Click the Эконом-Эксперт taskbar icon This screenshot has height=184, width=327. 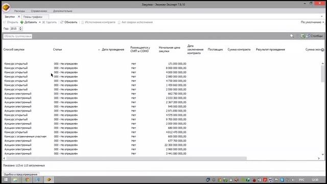[x=49, y=179]
